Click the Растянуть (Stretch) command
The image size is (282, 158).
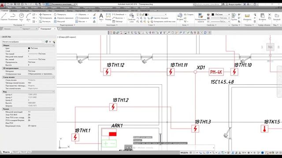[45, 22]
